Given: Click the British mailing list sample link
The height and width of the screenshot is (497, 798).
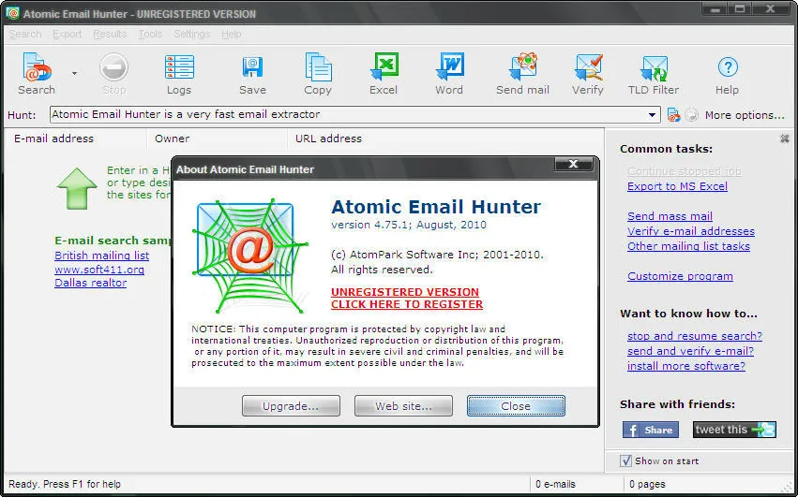Looking at the screenshot, I should click(x=102, y=256).
